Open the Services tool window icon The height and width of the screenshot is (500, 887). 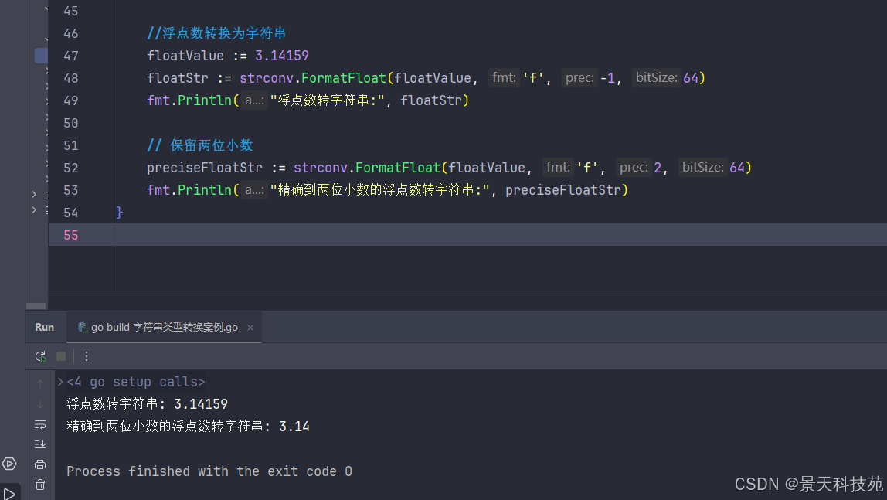[9, 464]
